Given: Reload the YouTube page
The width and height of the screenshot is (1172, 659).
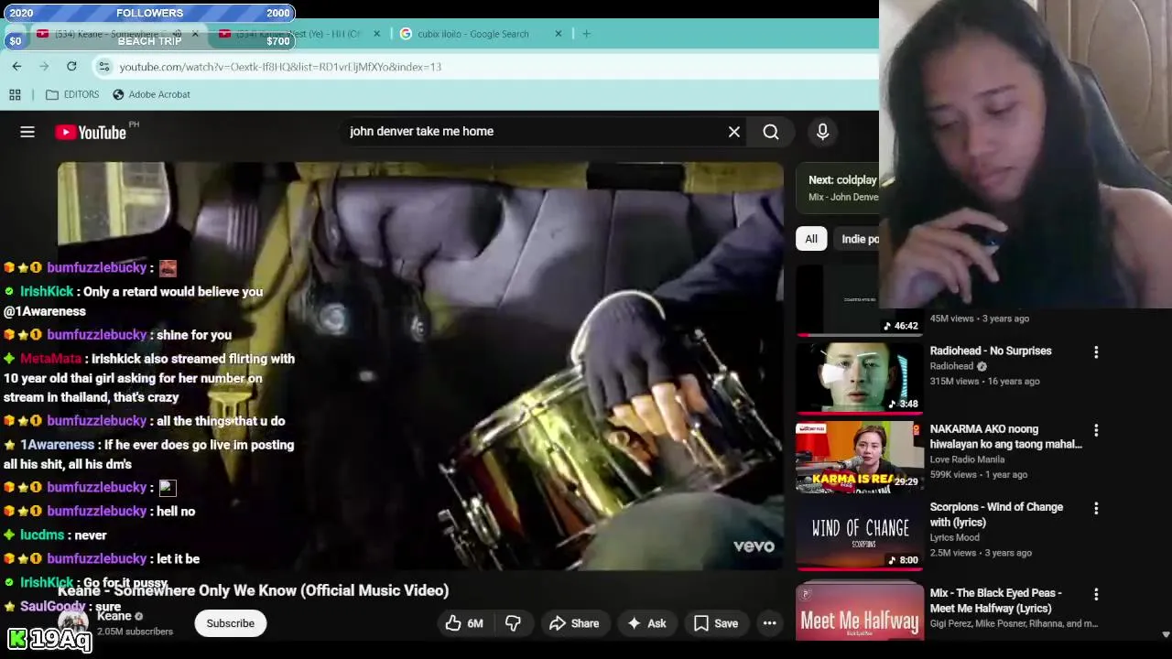Looking at the screenshot, I should (x=71, y=66).
